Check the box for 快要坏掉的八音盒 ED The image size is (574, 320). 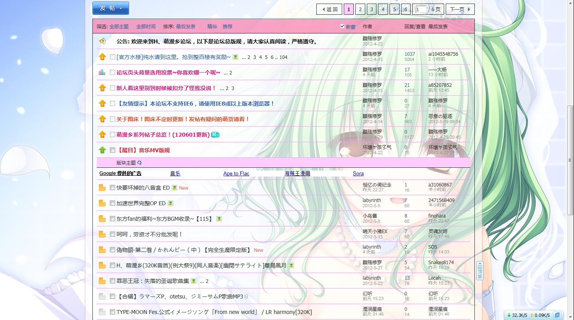coord(112,188)
